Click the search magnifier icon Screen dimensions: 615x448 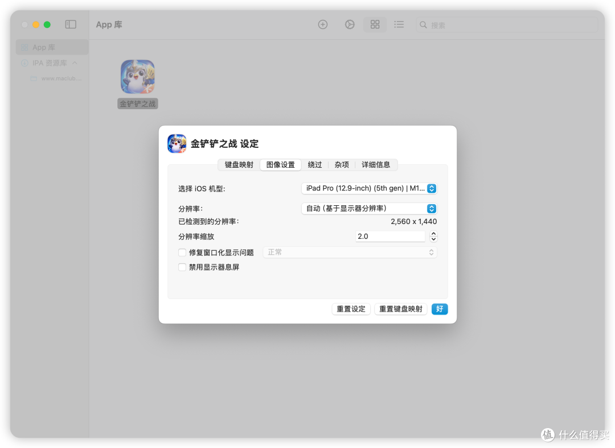pyautogui.click(x=423, y=25)
